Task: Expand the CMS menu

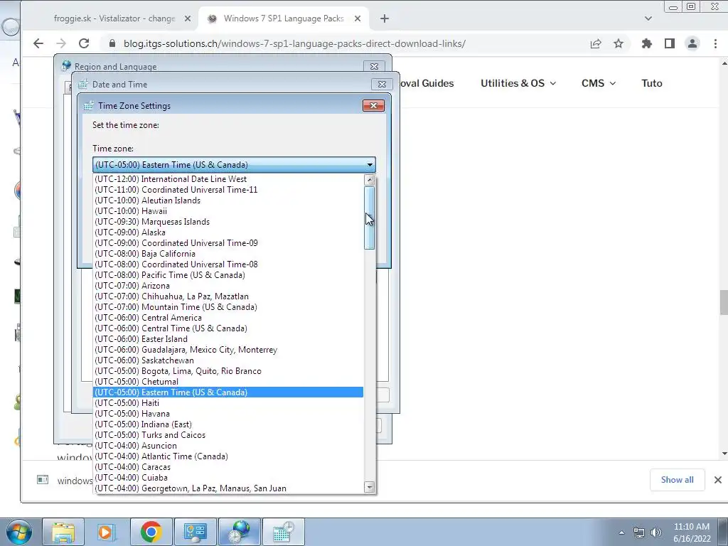Action: pyautogui.click(x=599, y=84)
